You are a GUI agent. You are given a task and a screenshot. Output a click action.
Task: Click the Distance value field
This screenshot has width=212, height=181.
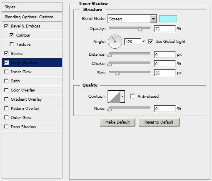tap(165, 55)
